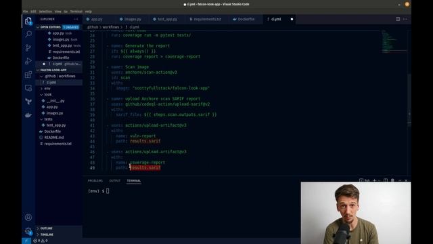Select the Terminal panel tab

click(134, 181)
